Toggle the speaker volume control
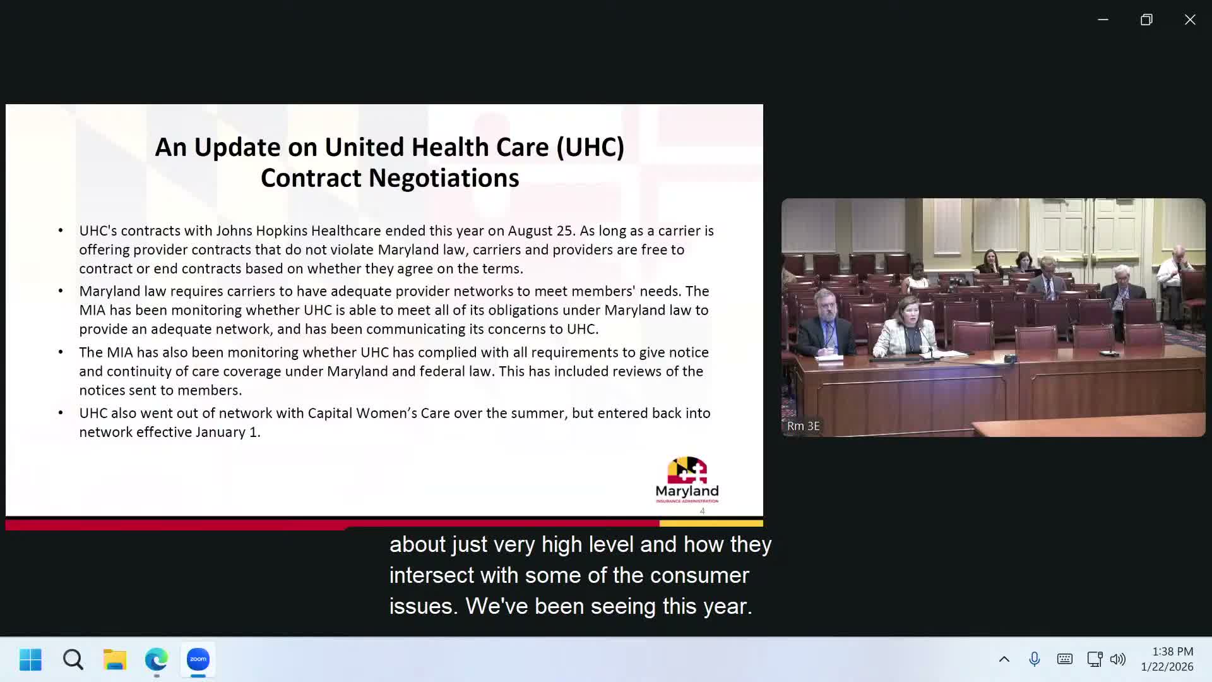The height and width of the screenshot is (682, 1212). (x=1118, y=659)
